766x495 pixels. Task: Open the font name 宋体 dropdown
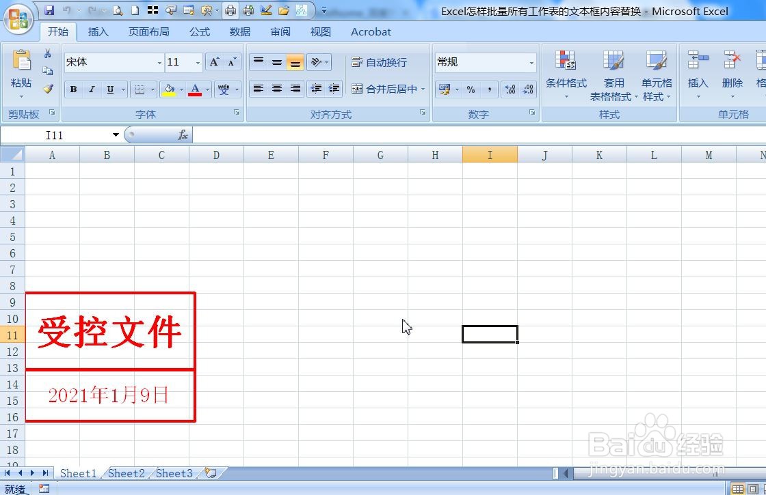(159, 63)
